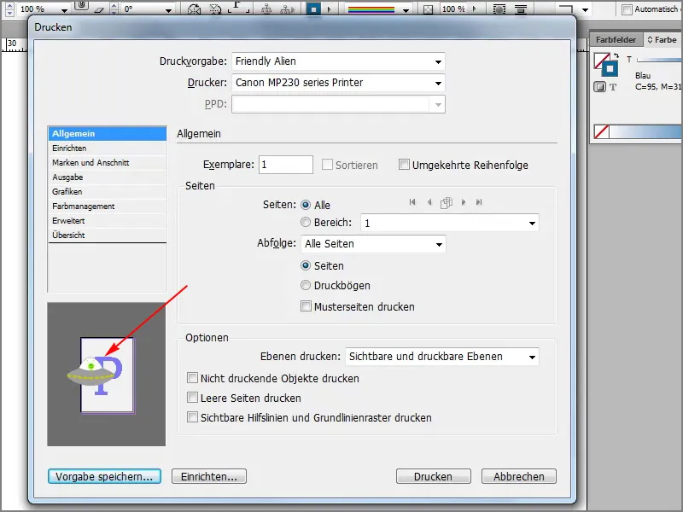
Task: Click the fill proxy box with red slash
Action: coord(602,61)
